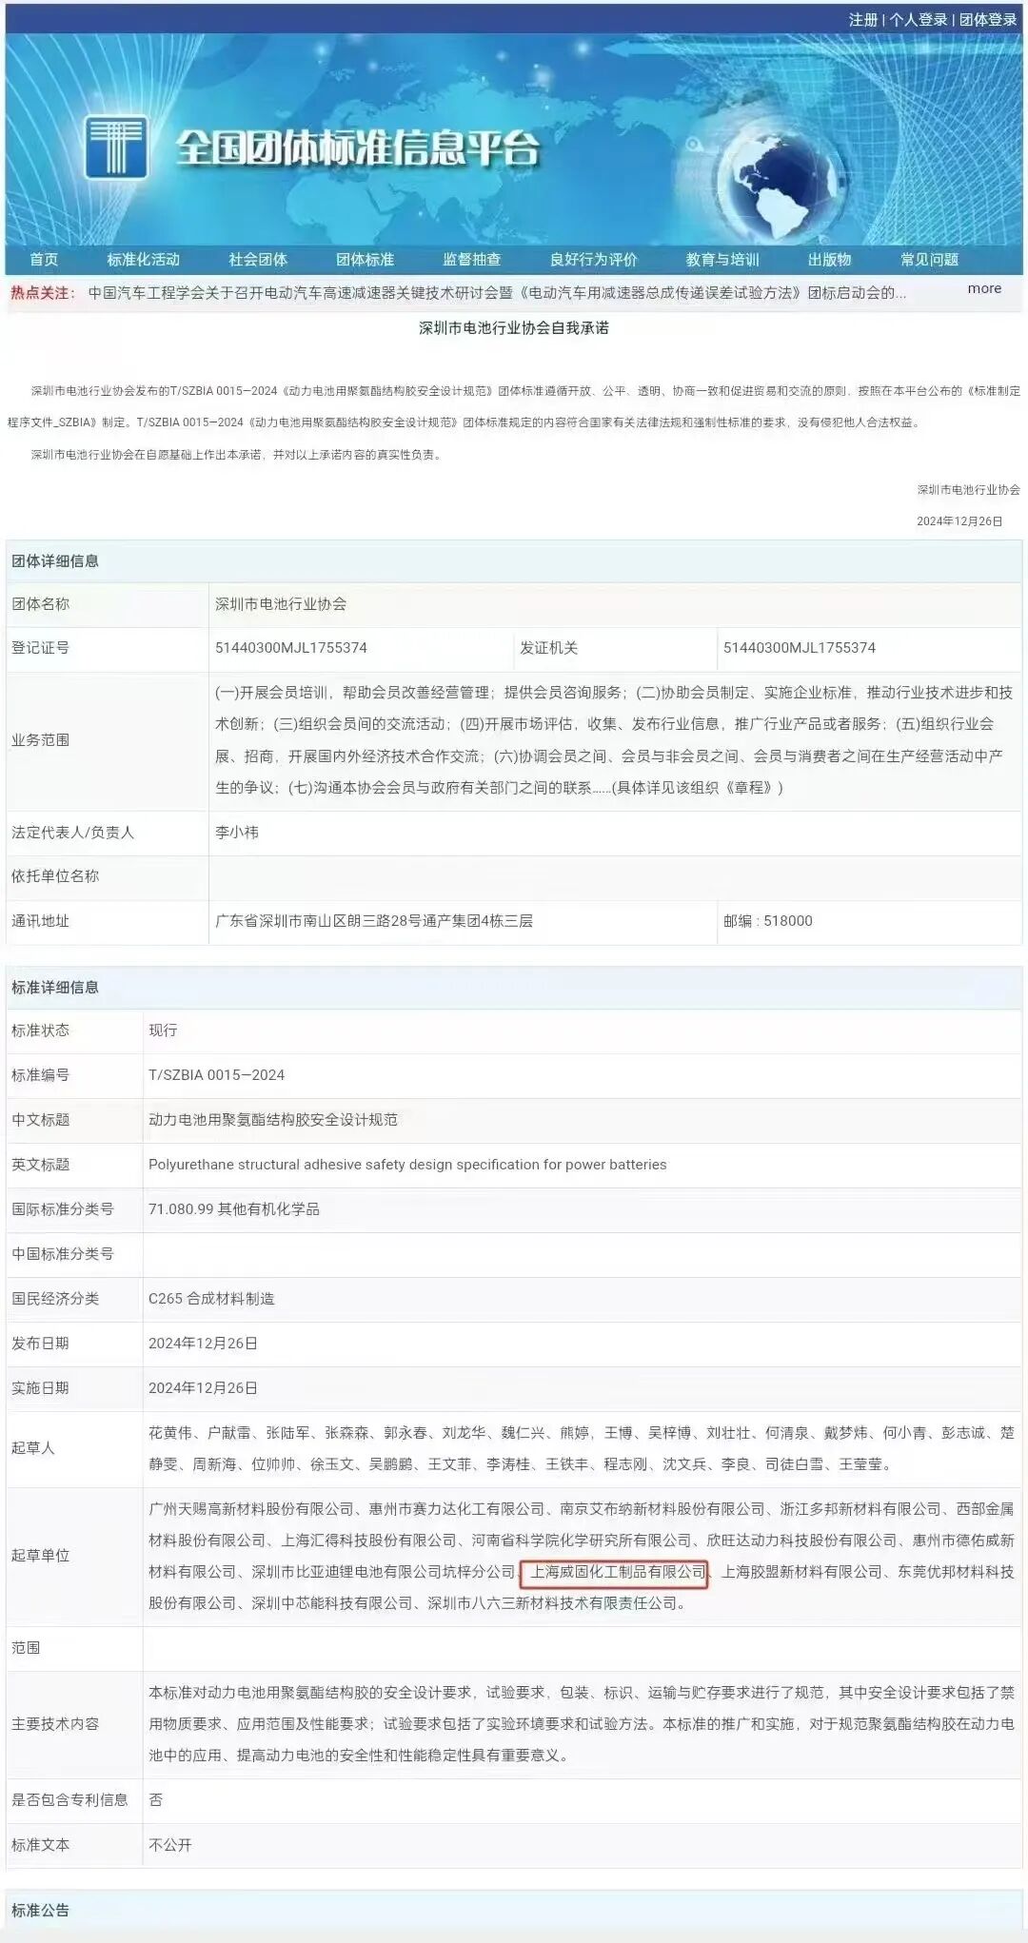The width and height of the screenshot is (1028, 1943).
Task: Open the 出版物 menu item
Action: point(830,260)
